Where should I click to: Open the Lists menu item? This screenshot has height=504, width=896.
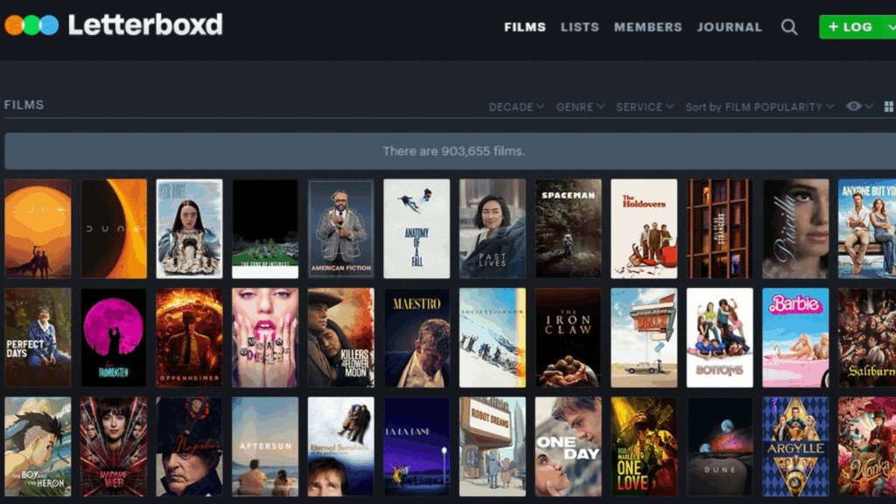tap(579, 27)
